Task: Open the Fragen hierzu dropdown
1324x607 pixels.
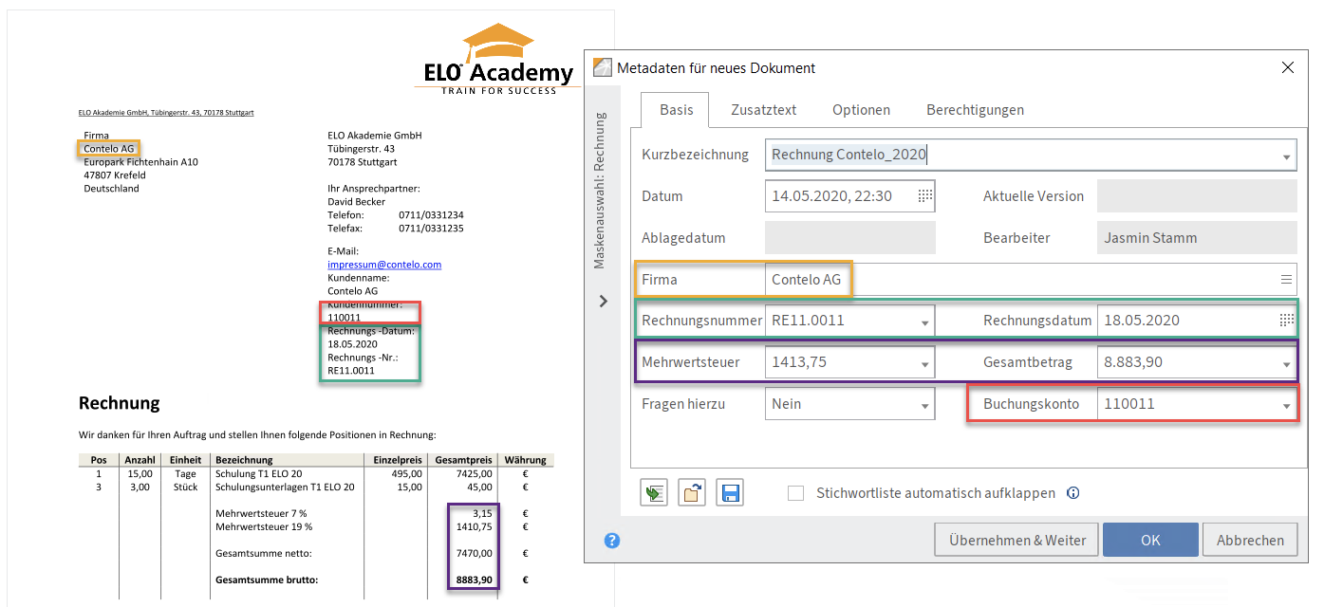Action: [924, 405]
